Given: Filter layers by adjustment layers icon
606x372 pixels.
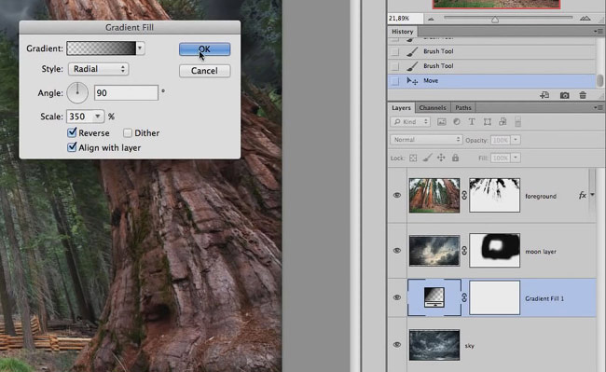Looking at the screenshot, I should point(457,122).
